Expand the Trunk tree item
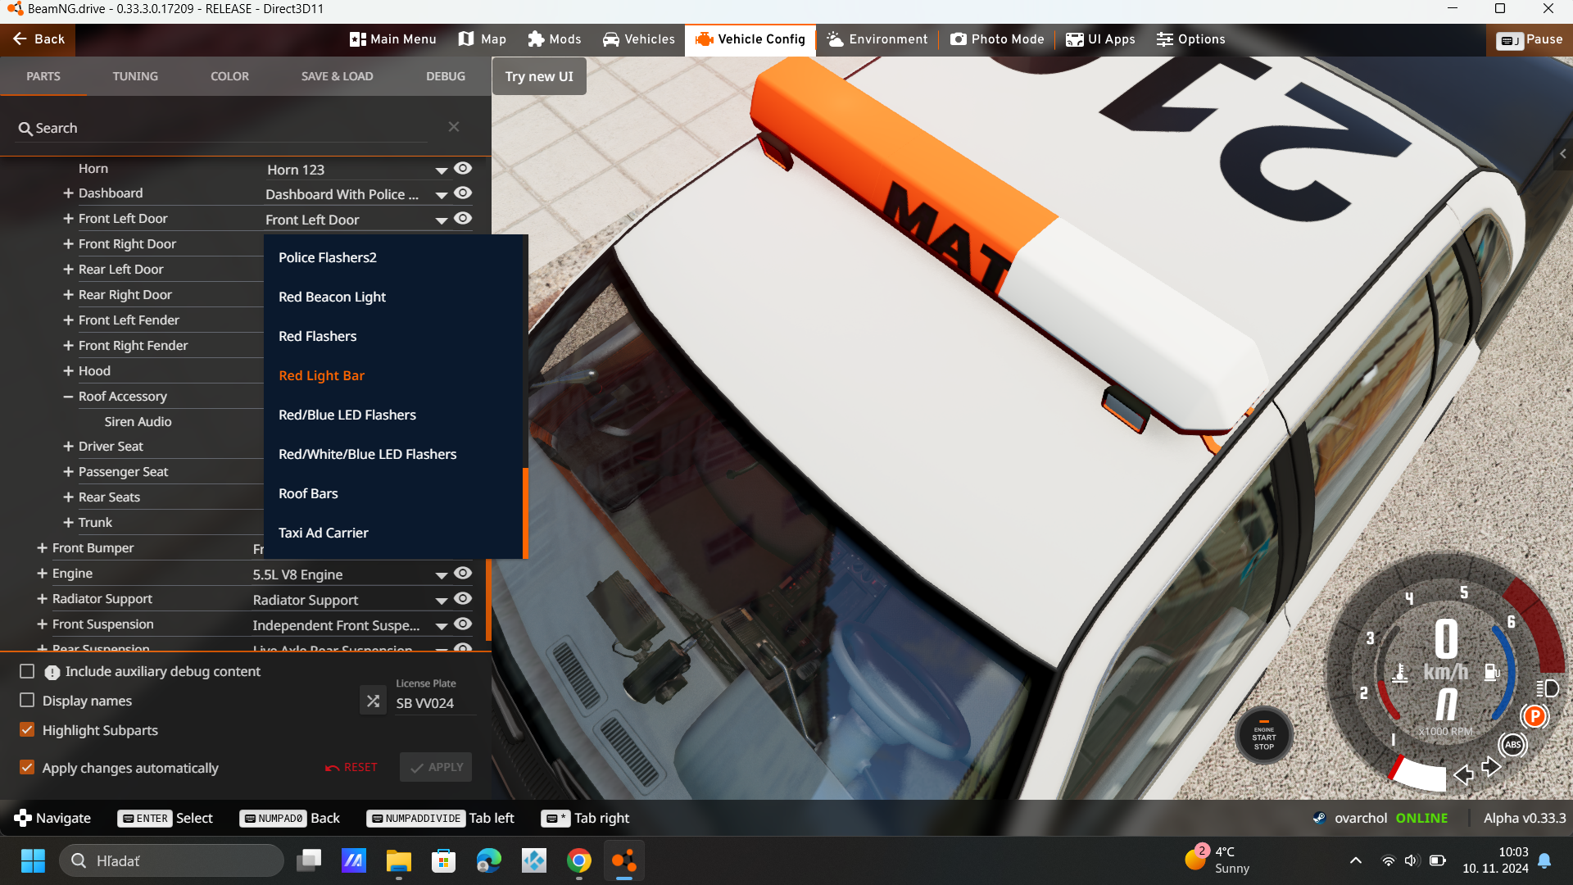This screenshot has width=1573, height=885. [x=68, y=523]
